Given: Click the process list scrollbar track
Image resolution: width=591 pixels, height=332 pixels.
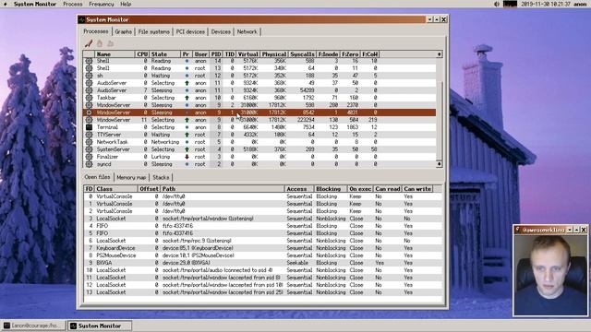Looking at the screenshot, I should coord(440,109).
